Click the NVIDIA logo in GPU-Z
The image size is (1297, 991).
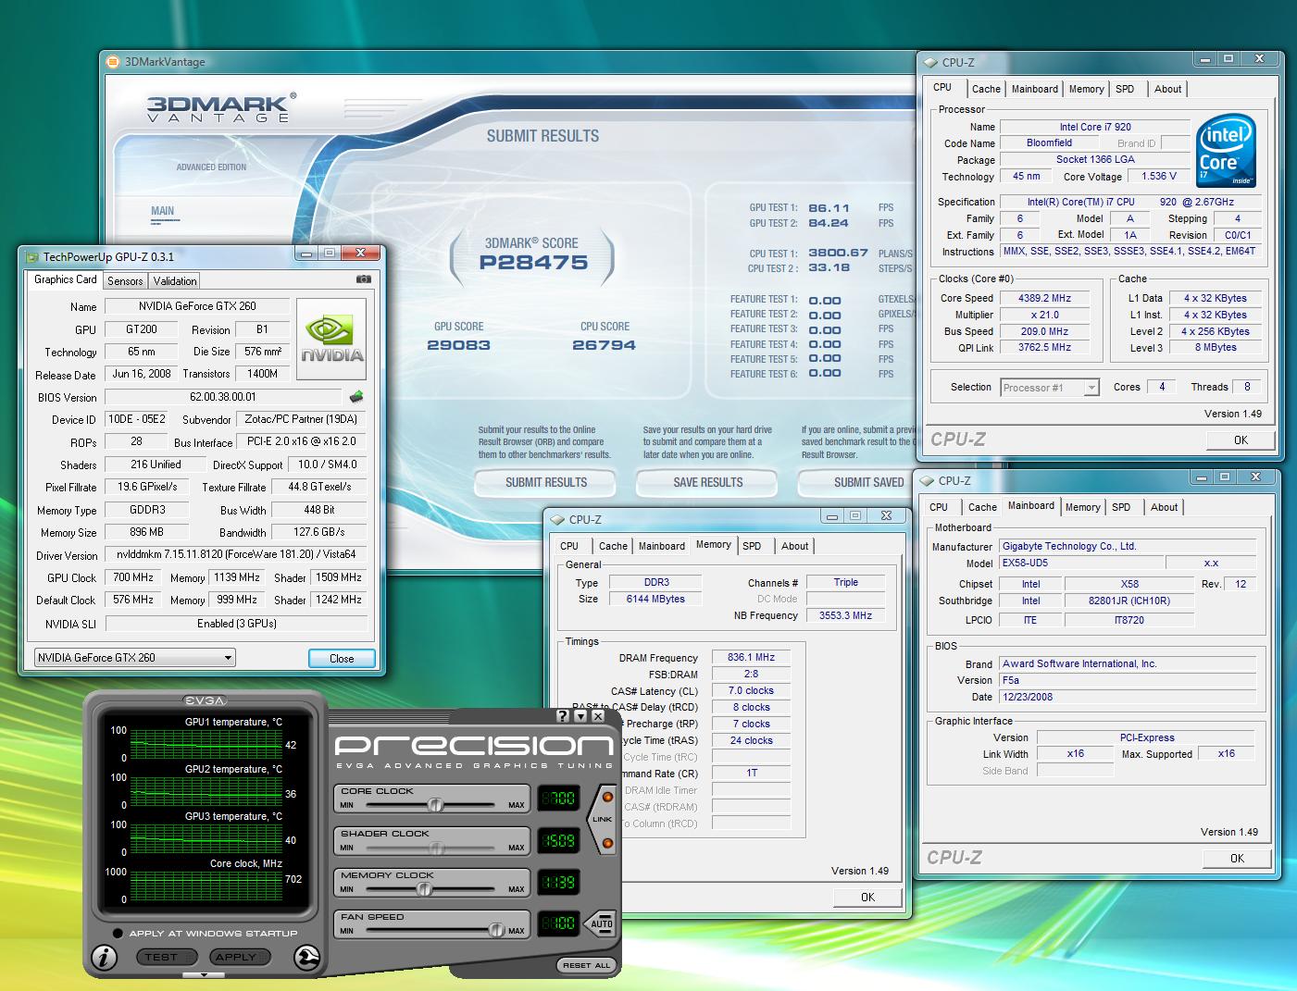tap(332, 338)
